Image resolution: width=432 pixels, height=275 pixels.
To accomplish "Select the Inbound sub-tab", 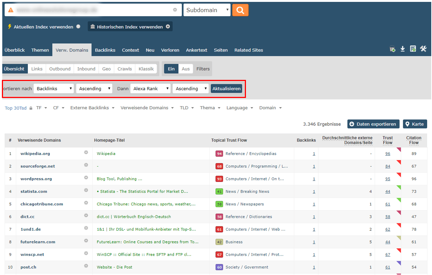I will click(86, 69).
